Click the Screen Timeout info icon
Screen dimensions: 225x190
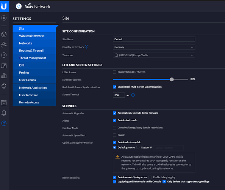pyautogui.click(x=133, y=95)
